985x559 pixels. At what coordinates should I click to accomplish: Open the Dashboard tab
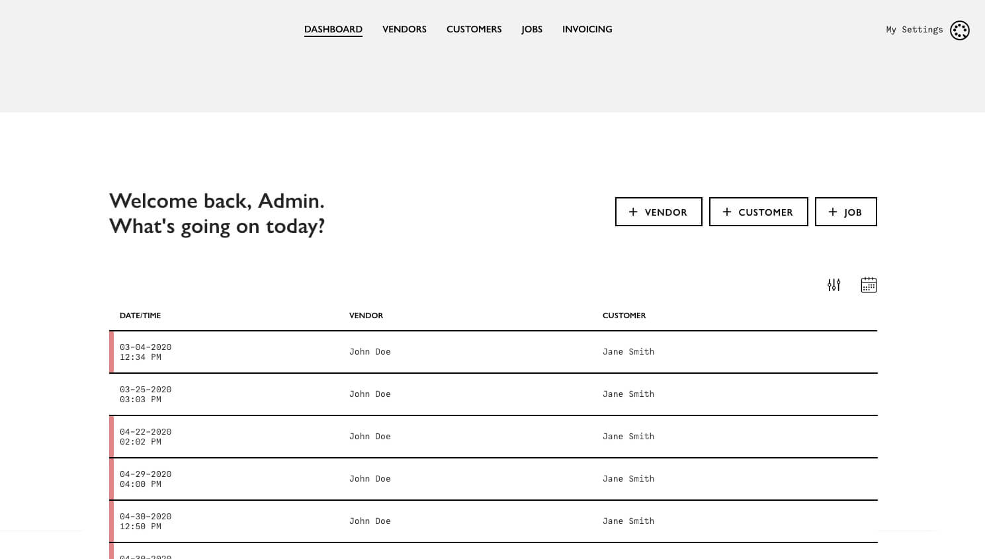click(x=333, y=29)
